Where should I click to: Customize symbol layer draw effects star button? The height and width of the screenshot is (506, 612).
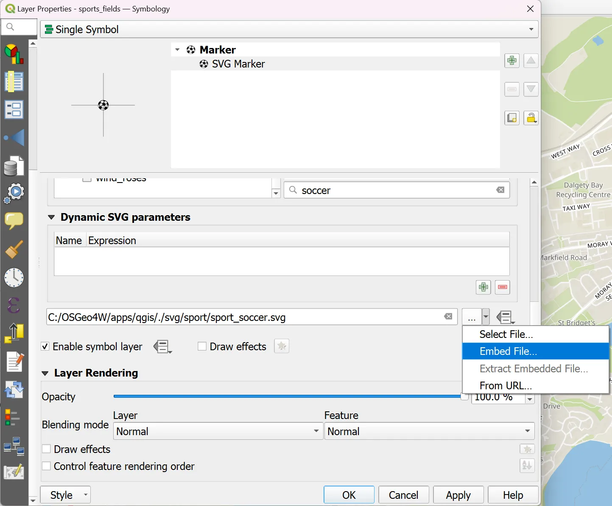click(282, 346)
